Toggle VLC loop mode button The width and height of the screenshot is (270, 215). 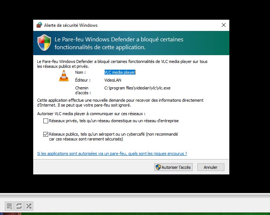click(19, 206)
